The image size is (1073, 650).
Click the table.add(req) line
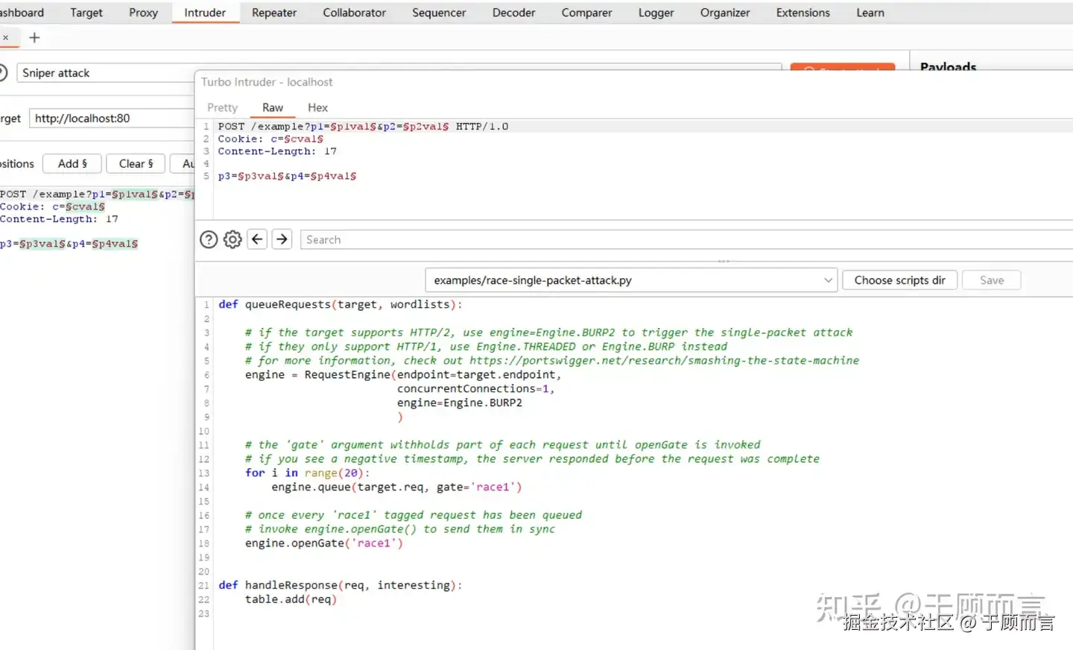pos(291,599)
